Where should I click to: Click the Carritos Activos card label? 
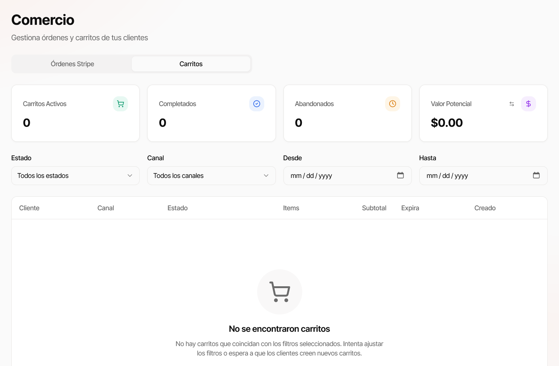point(45,104)
